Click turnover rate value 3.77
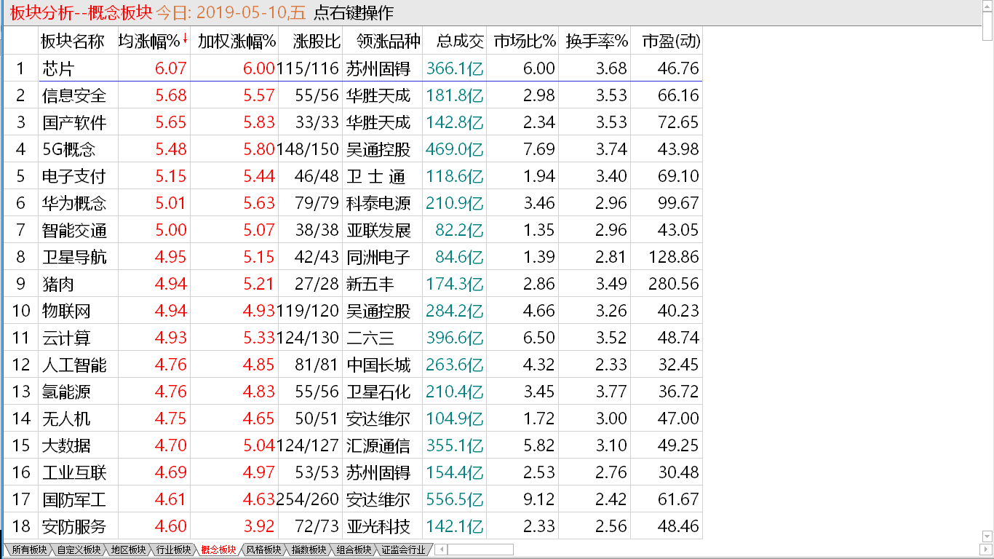Viewport: 994px width, 559px height. [x=611, y=392]
